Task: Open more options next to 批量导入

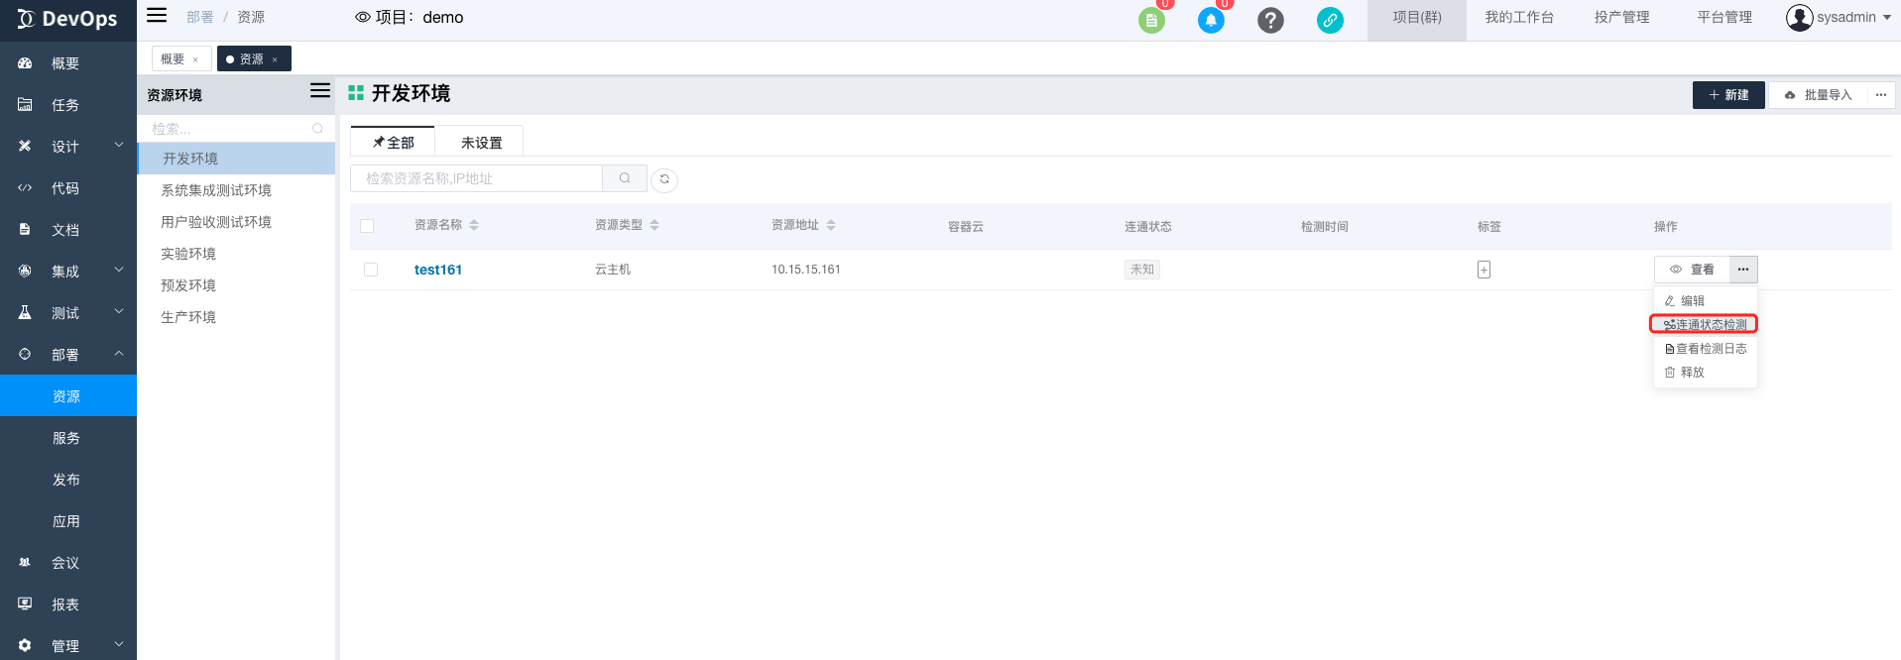Action: (x=1880, y=95)
